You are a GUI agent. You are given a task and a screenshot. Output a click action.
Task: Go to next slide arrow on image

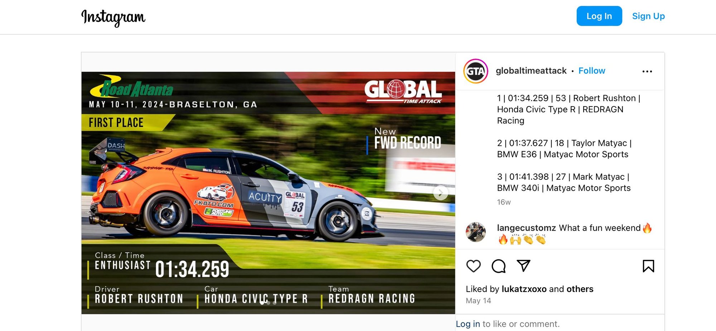tap(441, 193)
